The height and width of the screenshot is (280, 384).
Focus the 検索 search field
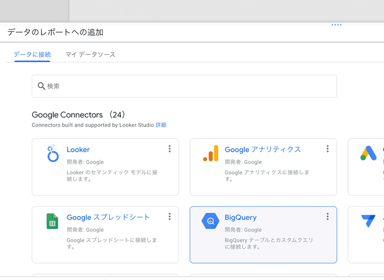point(187,86)
